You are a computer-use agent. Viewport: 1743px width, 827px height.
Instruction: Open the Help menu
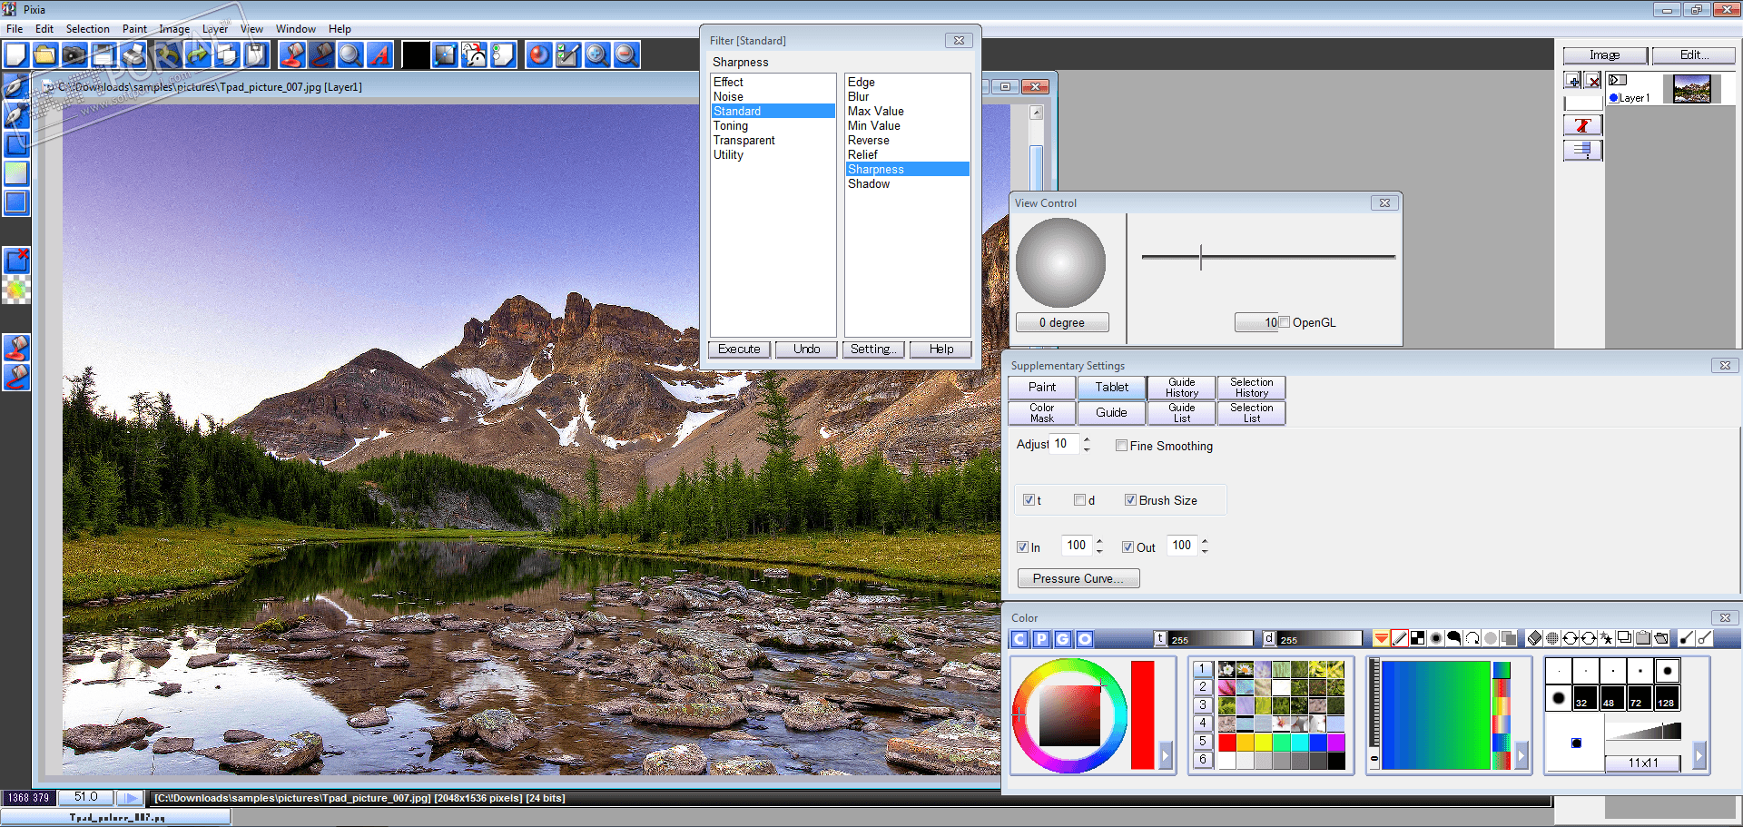[x=340, y=29]
